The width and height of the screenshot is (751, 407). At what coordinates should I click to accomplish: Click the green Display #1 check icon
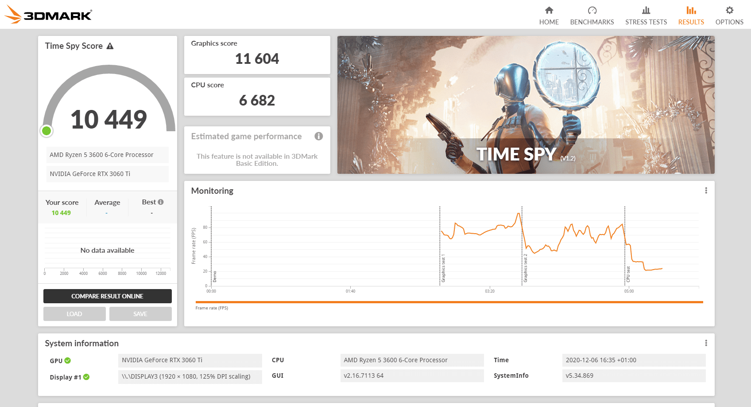(x=86, y=377)
